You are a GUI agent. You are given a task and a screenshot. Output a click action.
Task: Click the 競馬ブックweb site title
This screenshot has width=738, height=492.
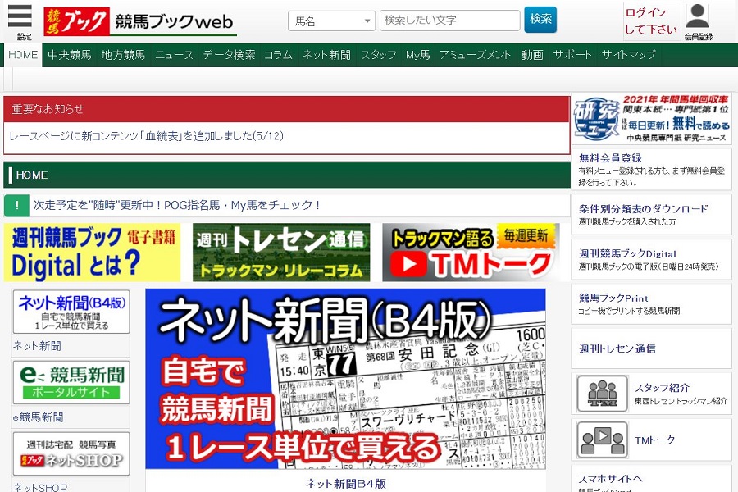point(174,21)
